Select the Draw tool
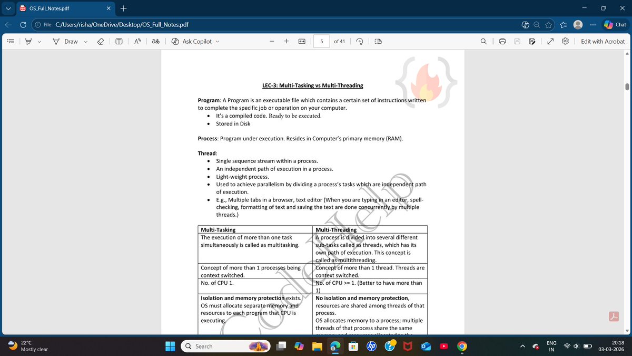The image size is (632, 356). (65, 41)
